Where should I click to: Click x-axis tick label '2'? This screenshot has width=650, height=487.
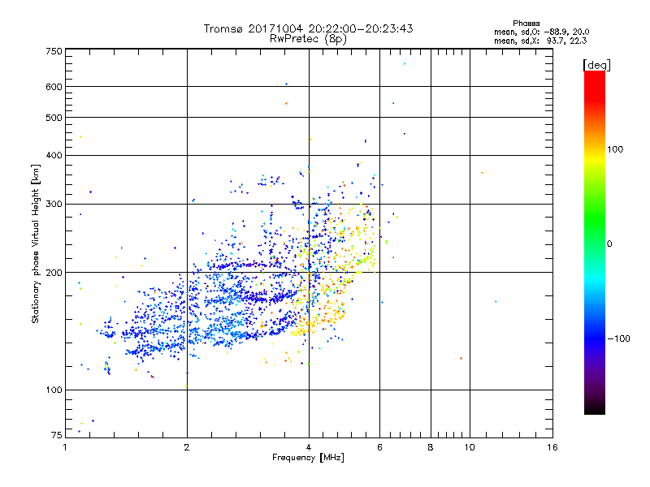187,447
